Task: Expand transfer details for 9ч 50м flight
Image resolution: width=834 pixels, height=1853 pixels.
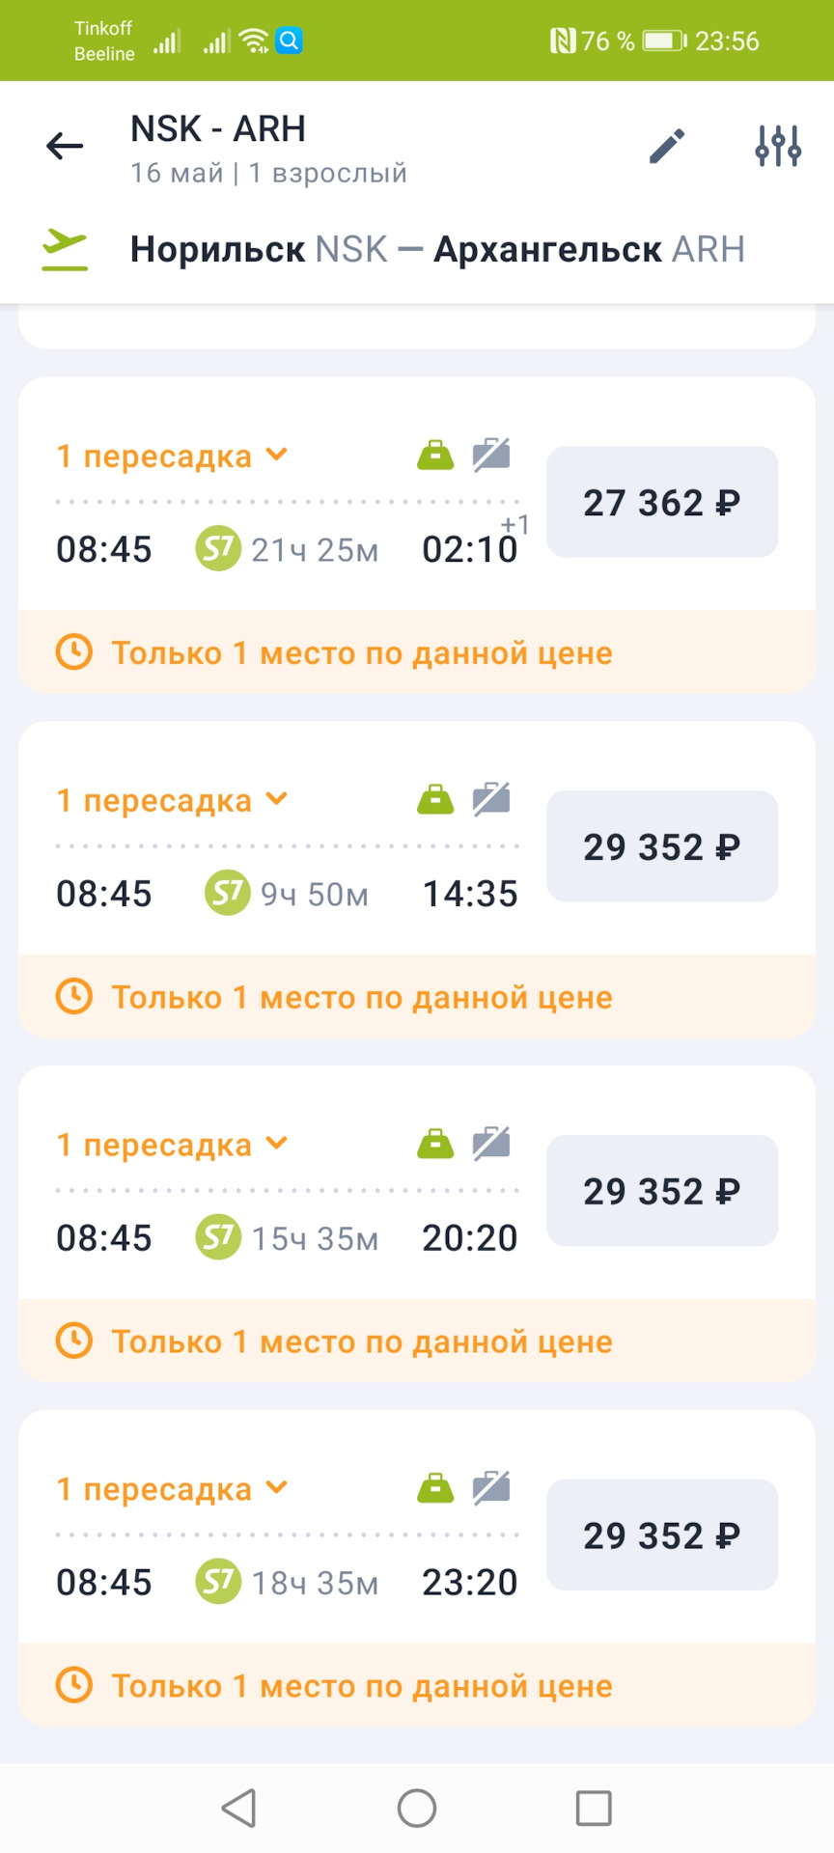Action: [172, 800]
